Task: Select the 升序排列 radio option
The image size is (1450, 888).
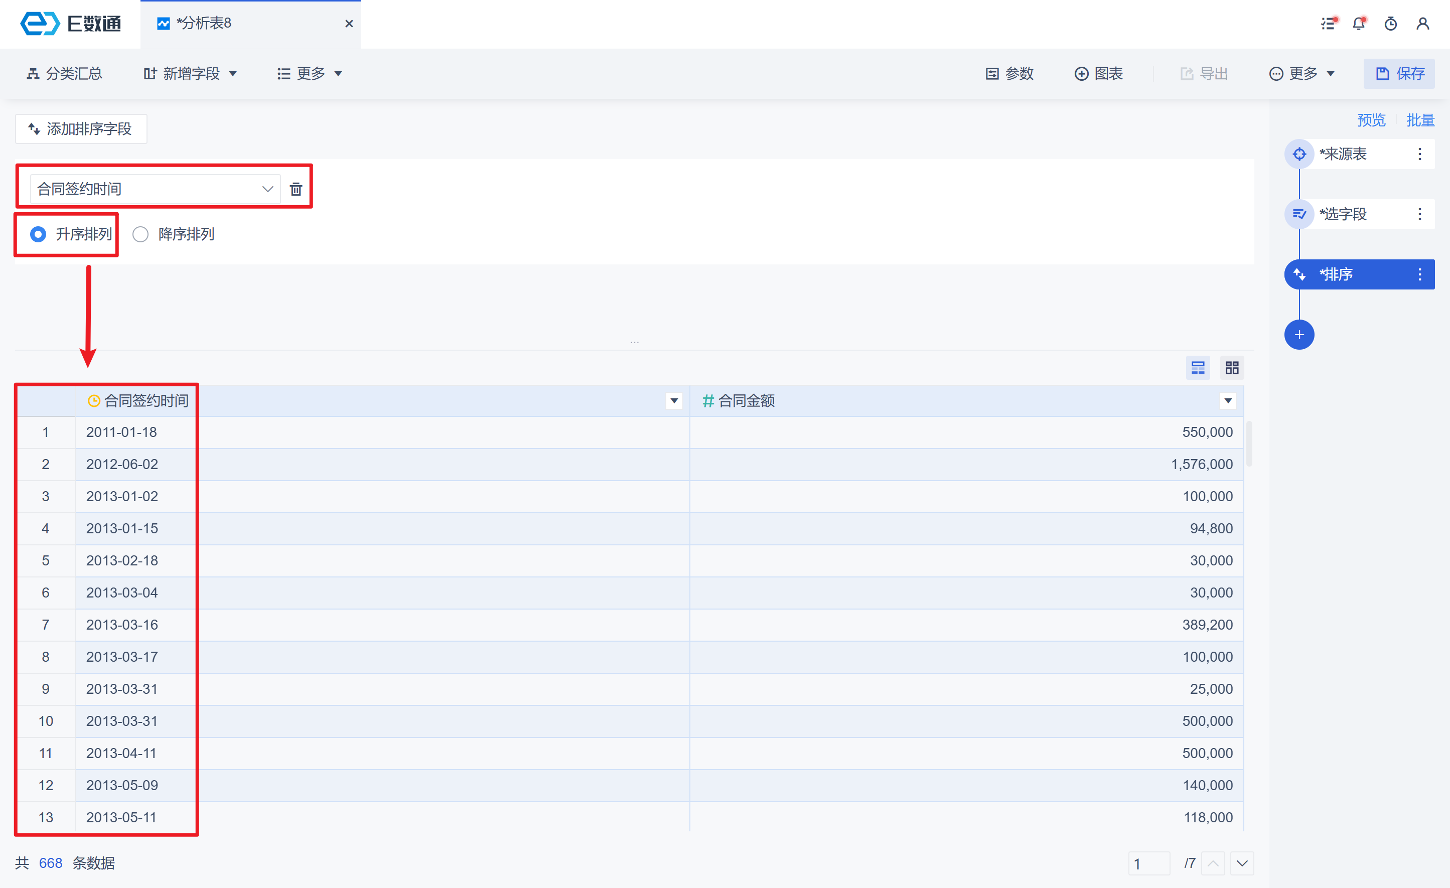Action: (38, 234)
